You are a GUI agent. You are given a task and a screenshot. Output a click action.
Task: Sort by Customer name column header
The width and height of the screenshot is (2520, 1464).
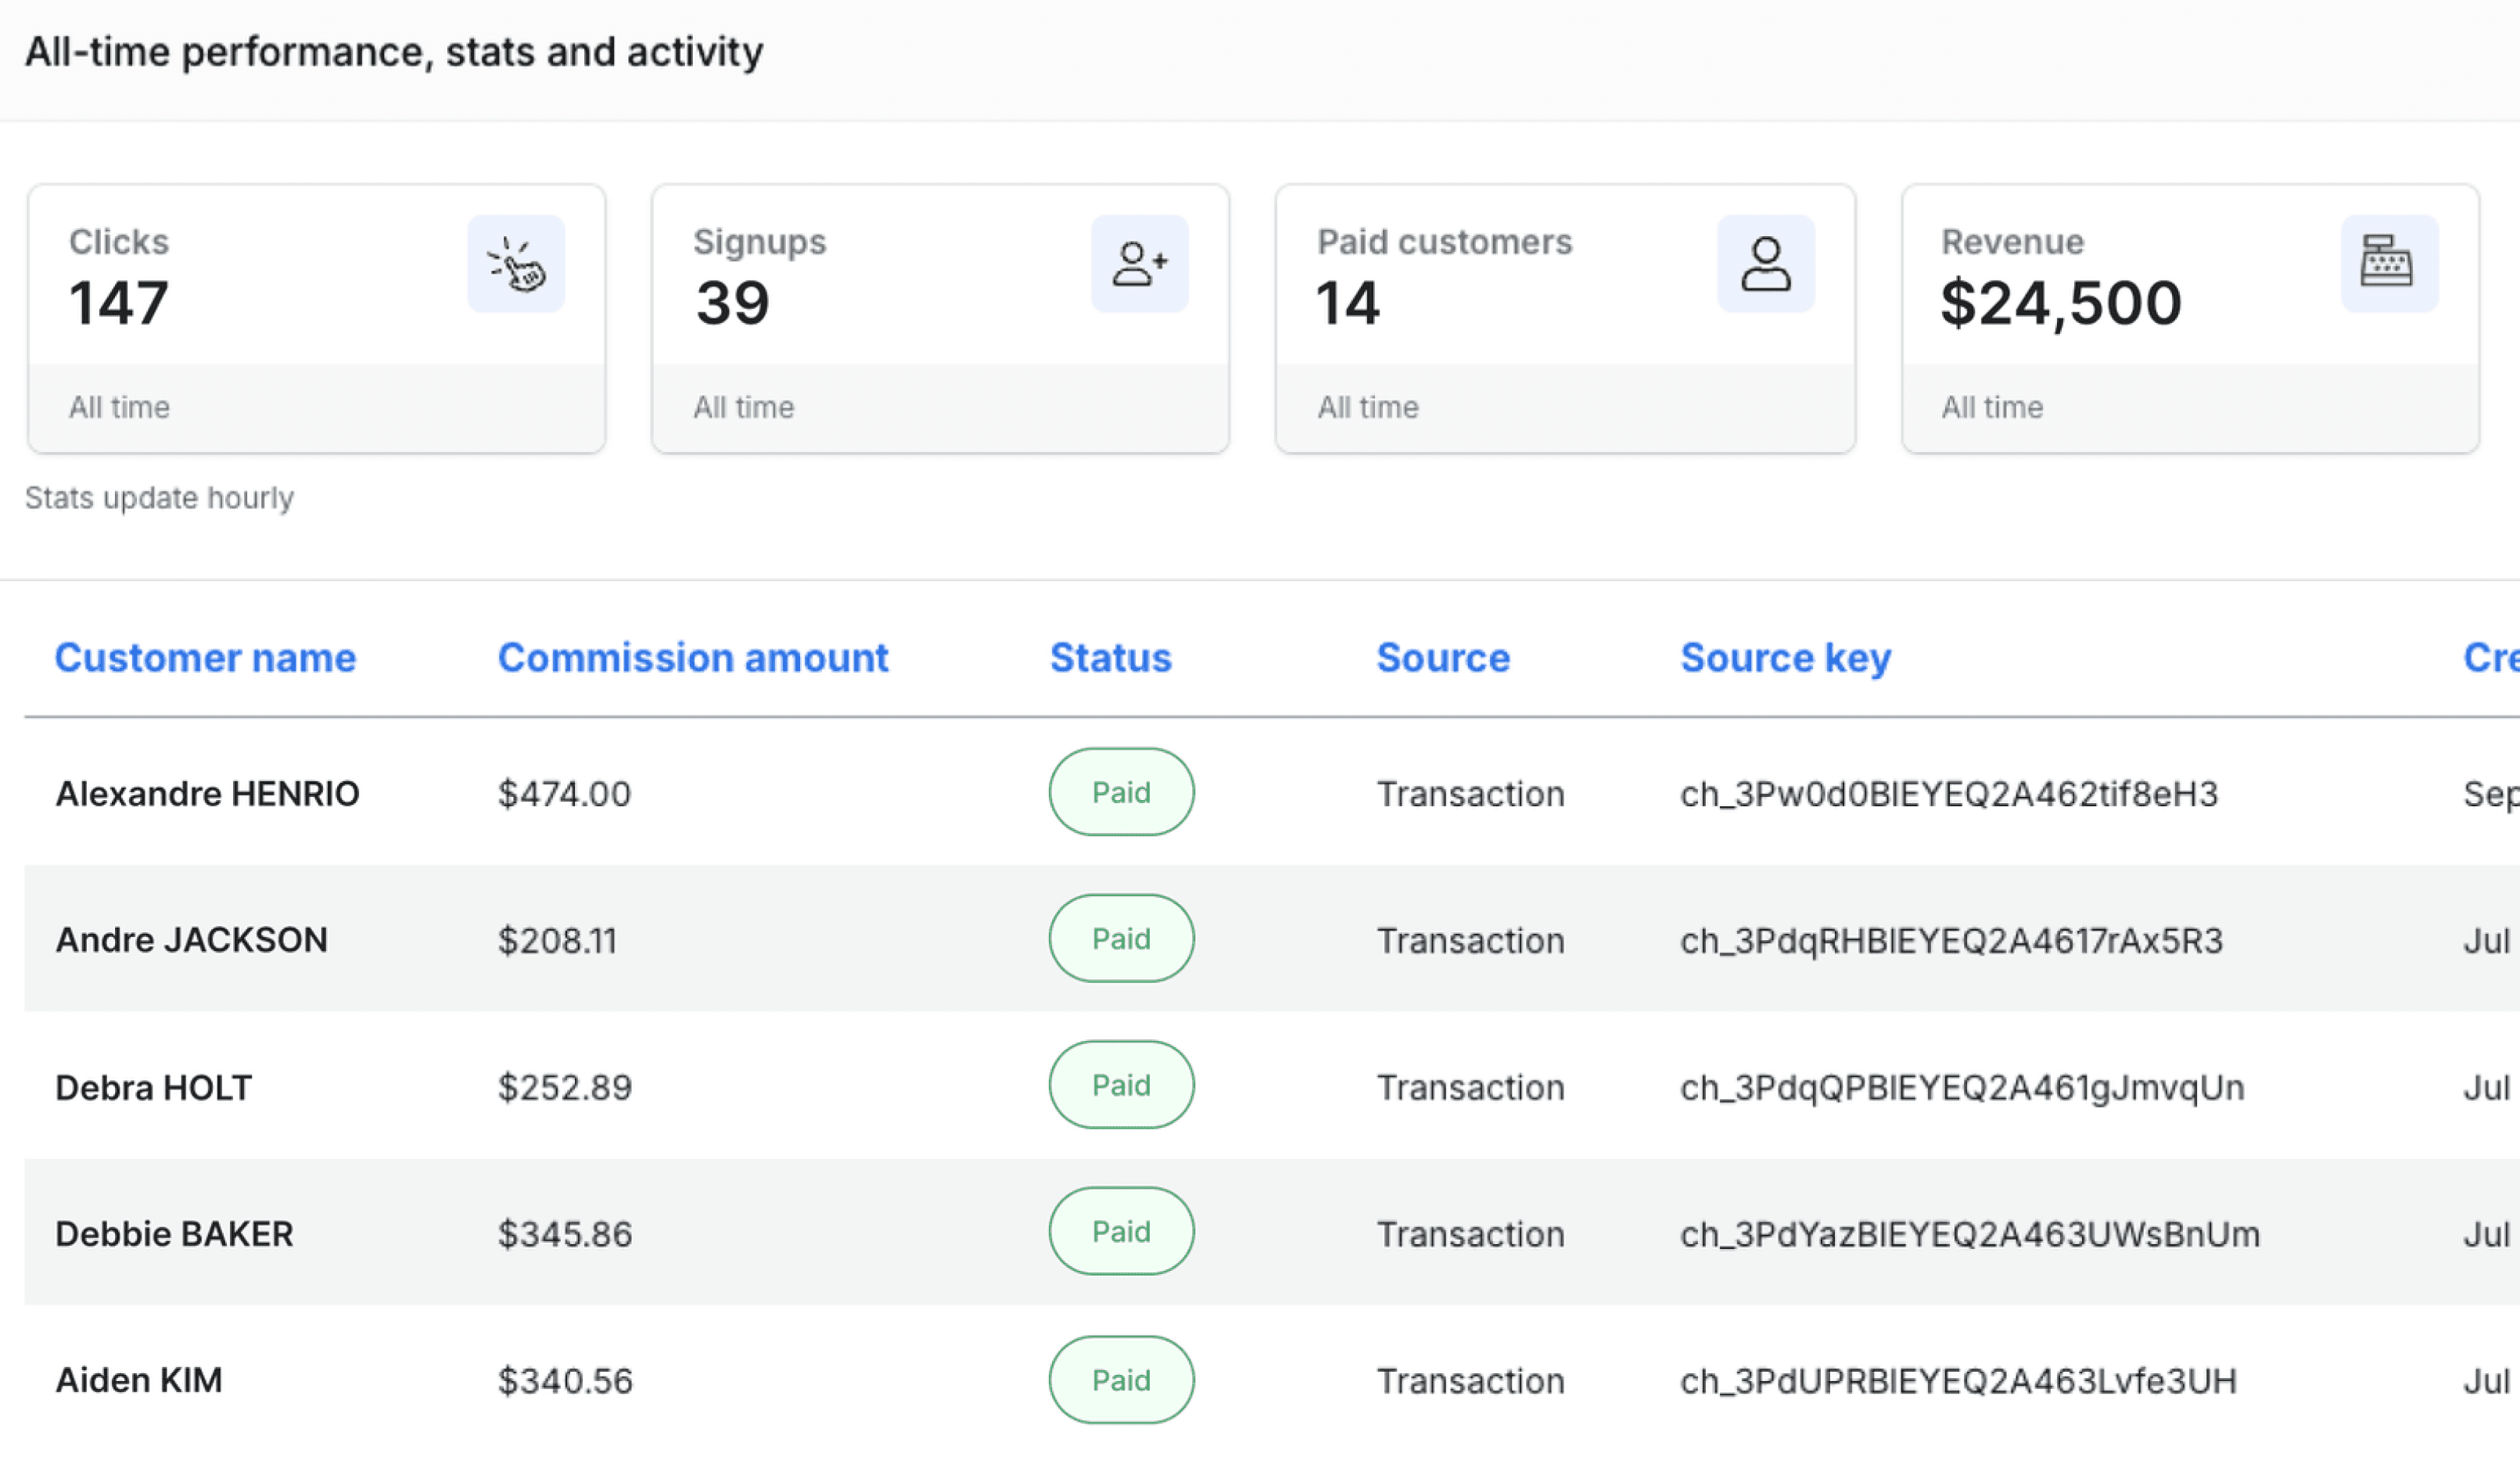(x=205, y=658)
